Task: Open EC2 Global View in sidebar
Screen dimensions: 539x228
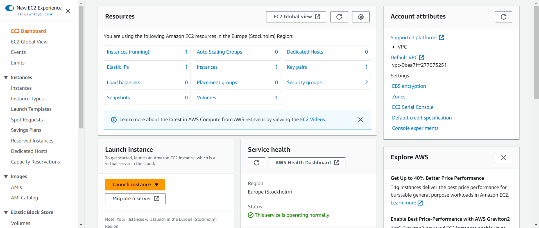Action: tap(29, 42)
